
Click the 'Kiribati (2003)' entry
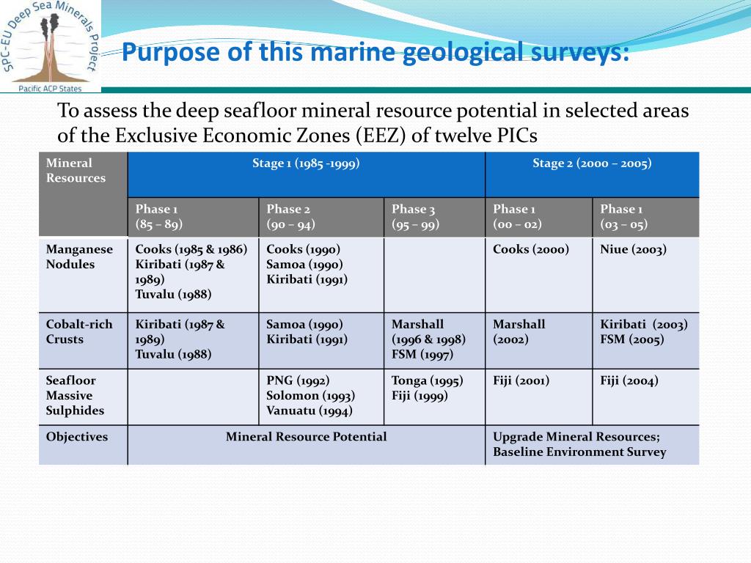[644, 325]
